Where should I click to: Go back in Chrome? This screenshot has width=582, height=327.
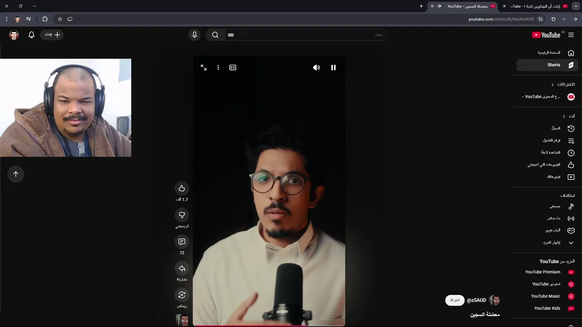pos(575,19)
